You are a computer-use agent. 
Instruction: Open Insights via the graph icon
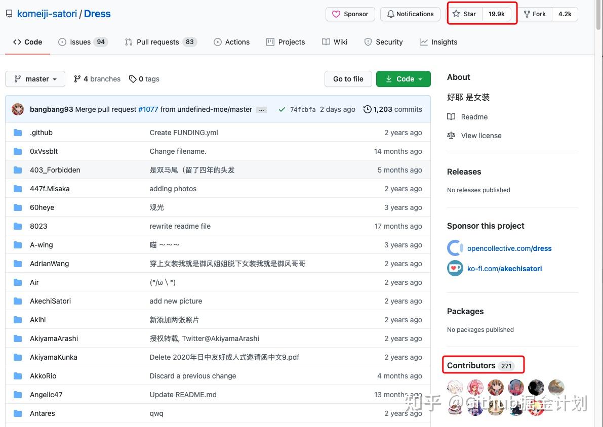pos(424,42)
